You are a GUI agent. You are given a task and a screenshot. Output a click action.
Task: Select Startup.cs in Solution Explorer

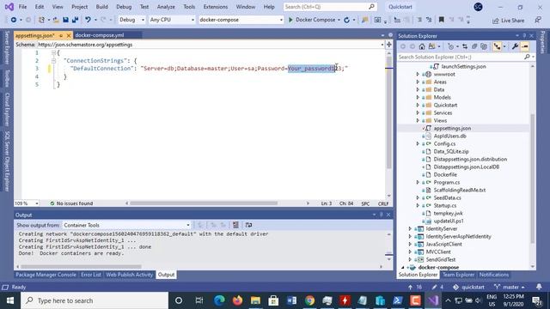445,206
